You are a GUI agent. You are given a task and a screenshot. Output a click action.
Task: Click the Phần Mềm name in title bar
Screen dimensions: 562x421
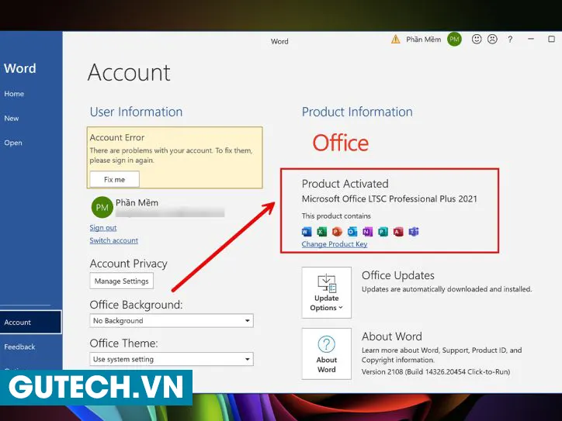424,40
